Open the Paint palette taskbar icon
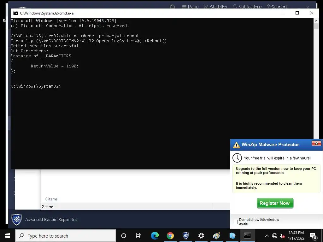The width and height of the screenshot is (323, 242). click(216, 236)
